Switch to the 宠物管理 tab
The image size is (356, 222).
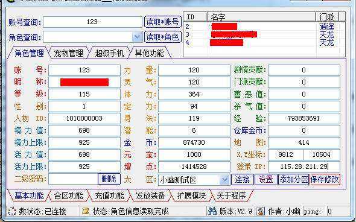click(68, 53)
